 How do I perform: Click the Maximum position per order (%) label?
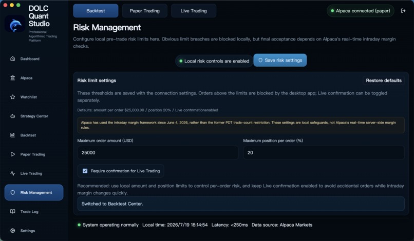click(x=273, y=140)
